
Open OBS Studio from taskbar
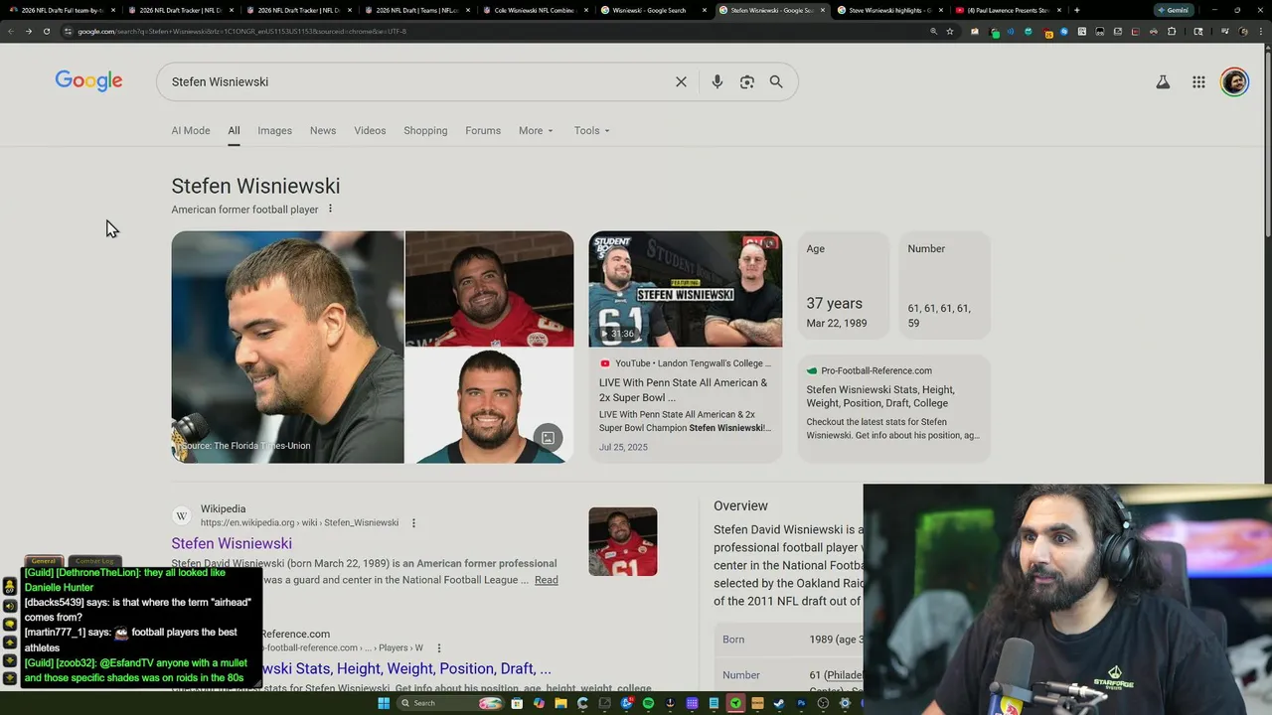click(823, 703)
